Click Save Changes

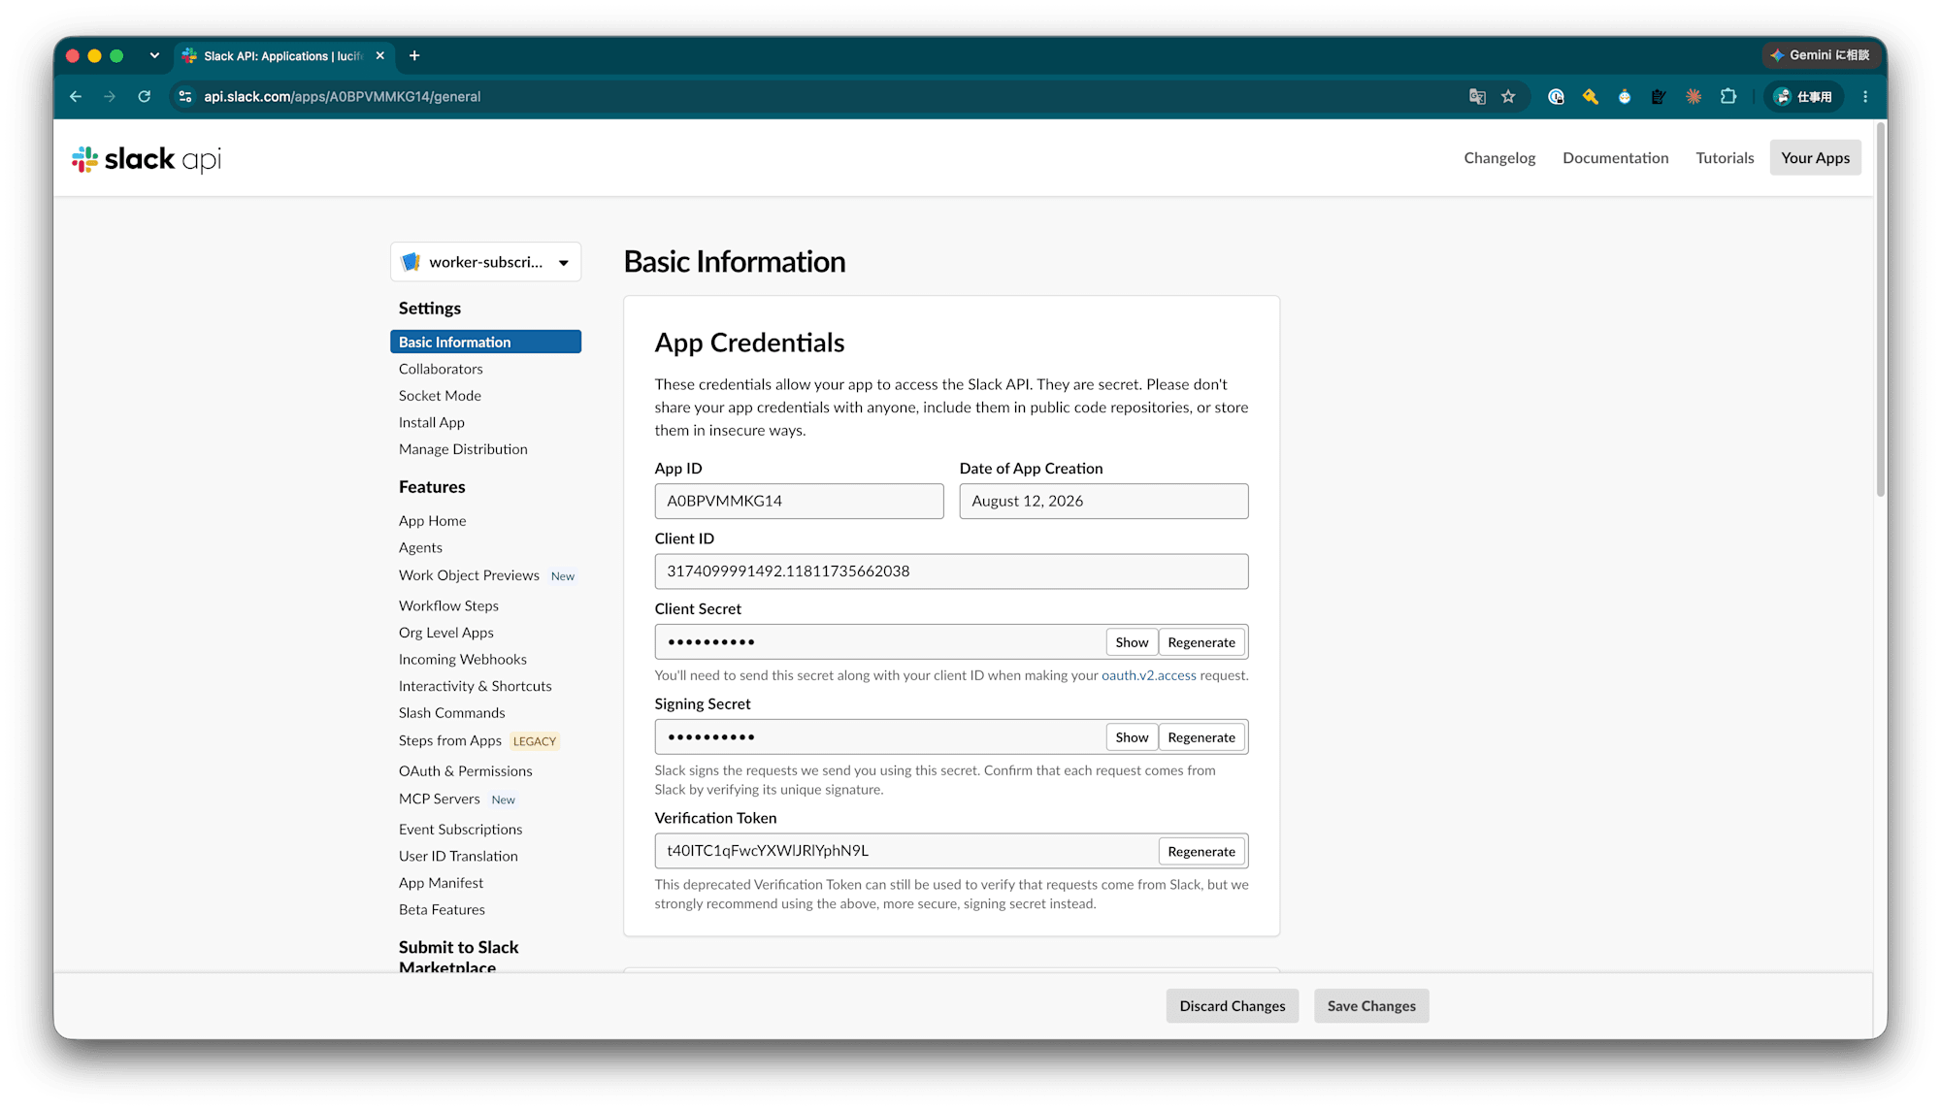tap(1371, 1006)
